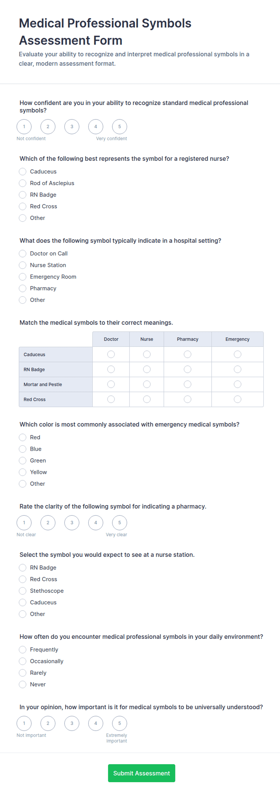Select Never for encounter frequency
The image size is (280, 797).
(x=23, y=684)
